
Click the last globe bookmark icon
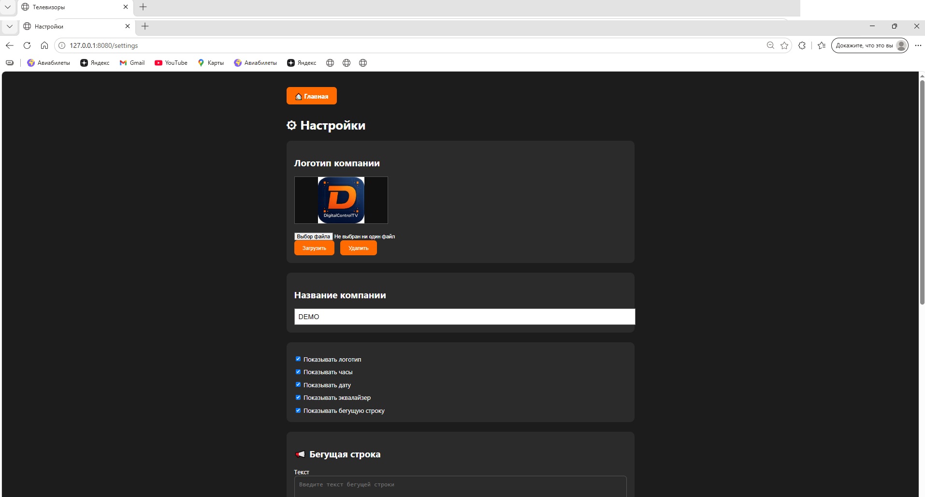[363, 63]
